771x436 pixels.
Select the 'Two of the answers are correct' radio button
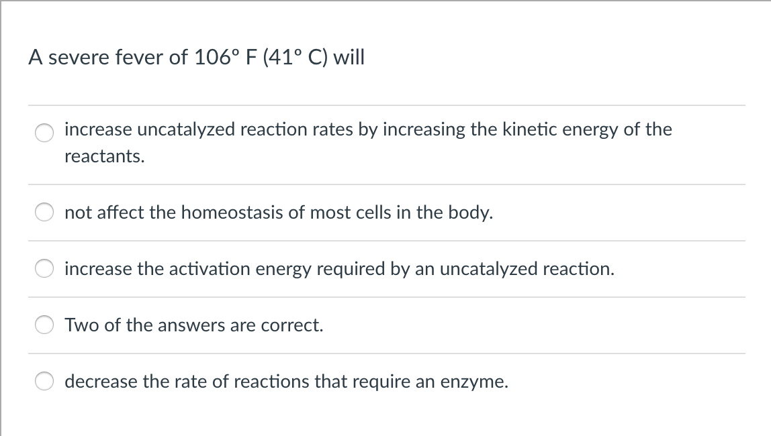[44, 325]
